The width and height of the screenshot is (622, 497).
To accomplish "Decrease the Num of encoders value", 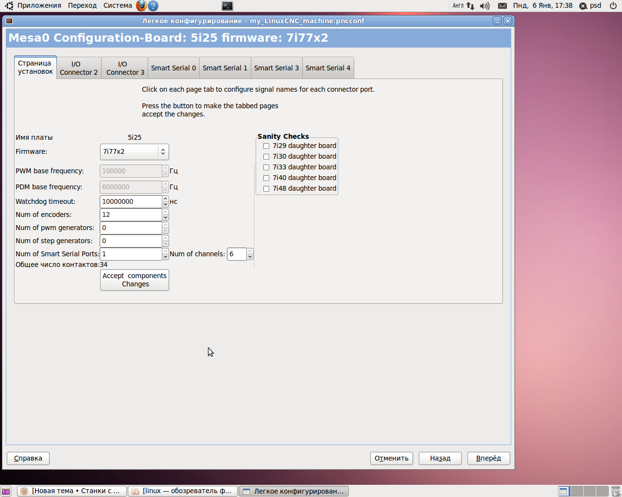I will click(x=165, y=217).
